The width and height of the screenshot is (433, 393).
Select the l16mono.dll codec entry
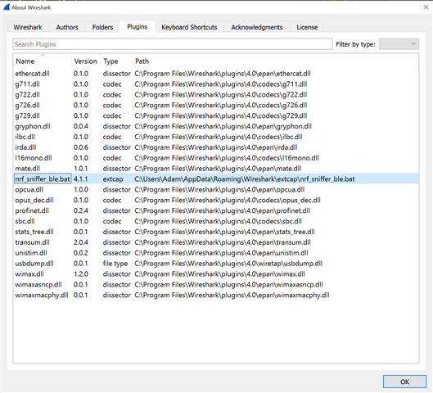216,158
